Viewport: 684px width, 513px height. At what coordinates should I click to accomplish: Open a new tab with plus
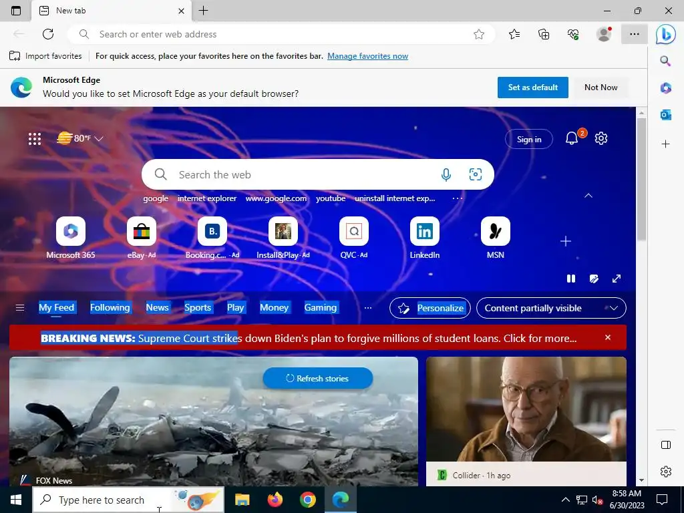coord(203,11)
